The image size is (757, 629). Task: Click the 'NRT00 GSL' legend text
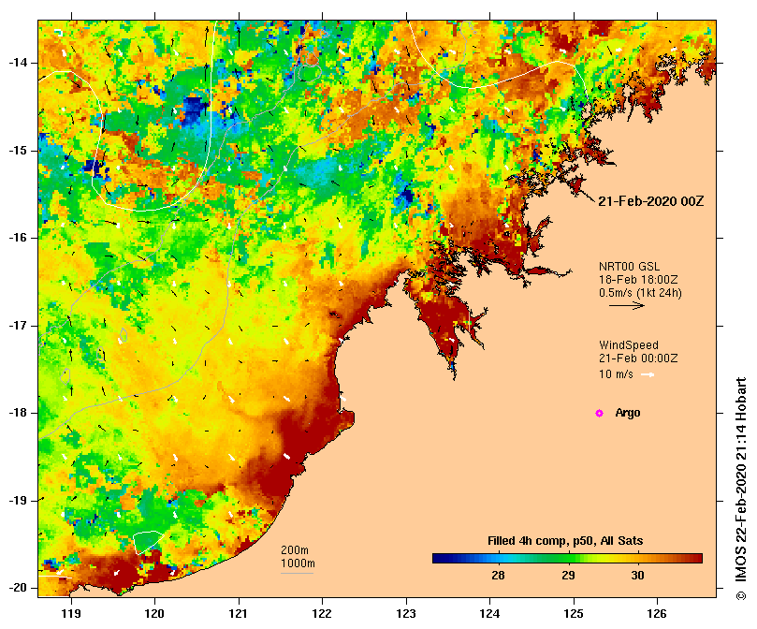(629, 267)
